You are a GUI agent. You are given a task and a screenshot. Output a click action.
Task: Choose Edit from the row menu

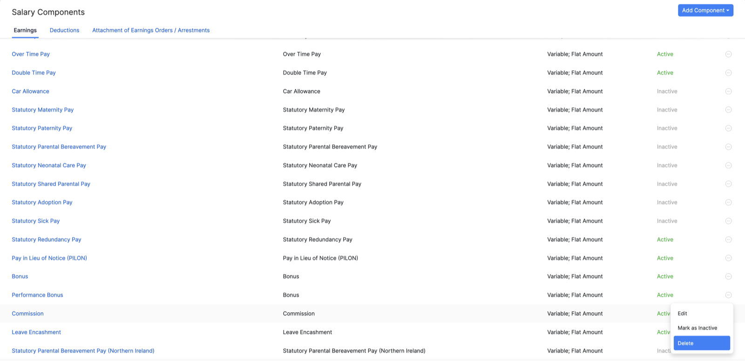click(x=702, y=314)
